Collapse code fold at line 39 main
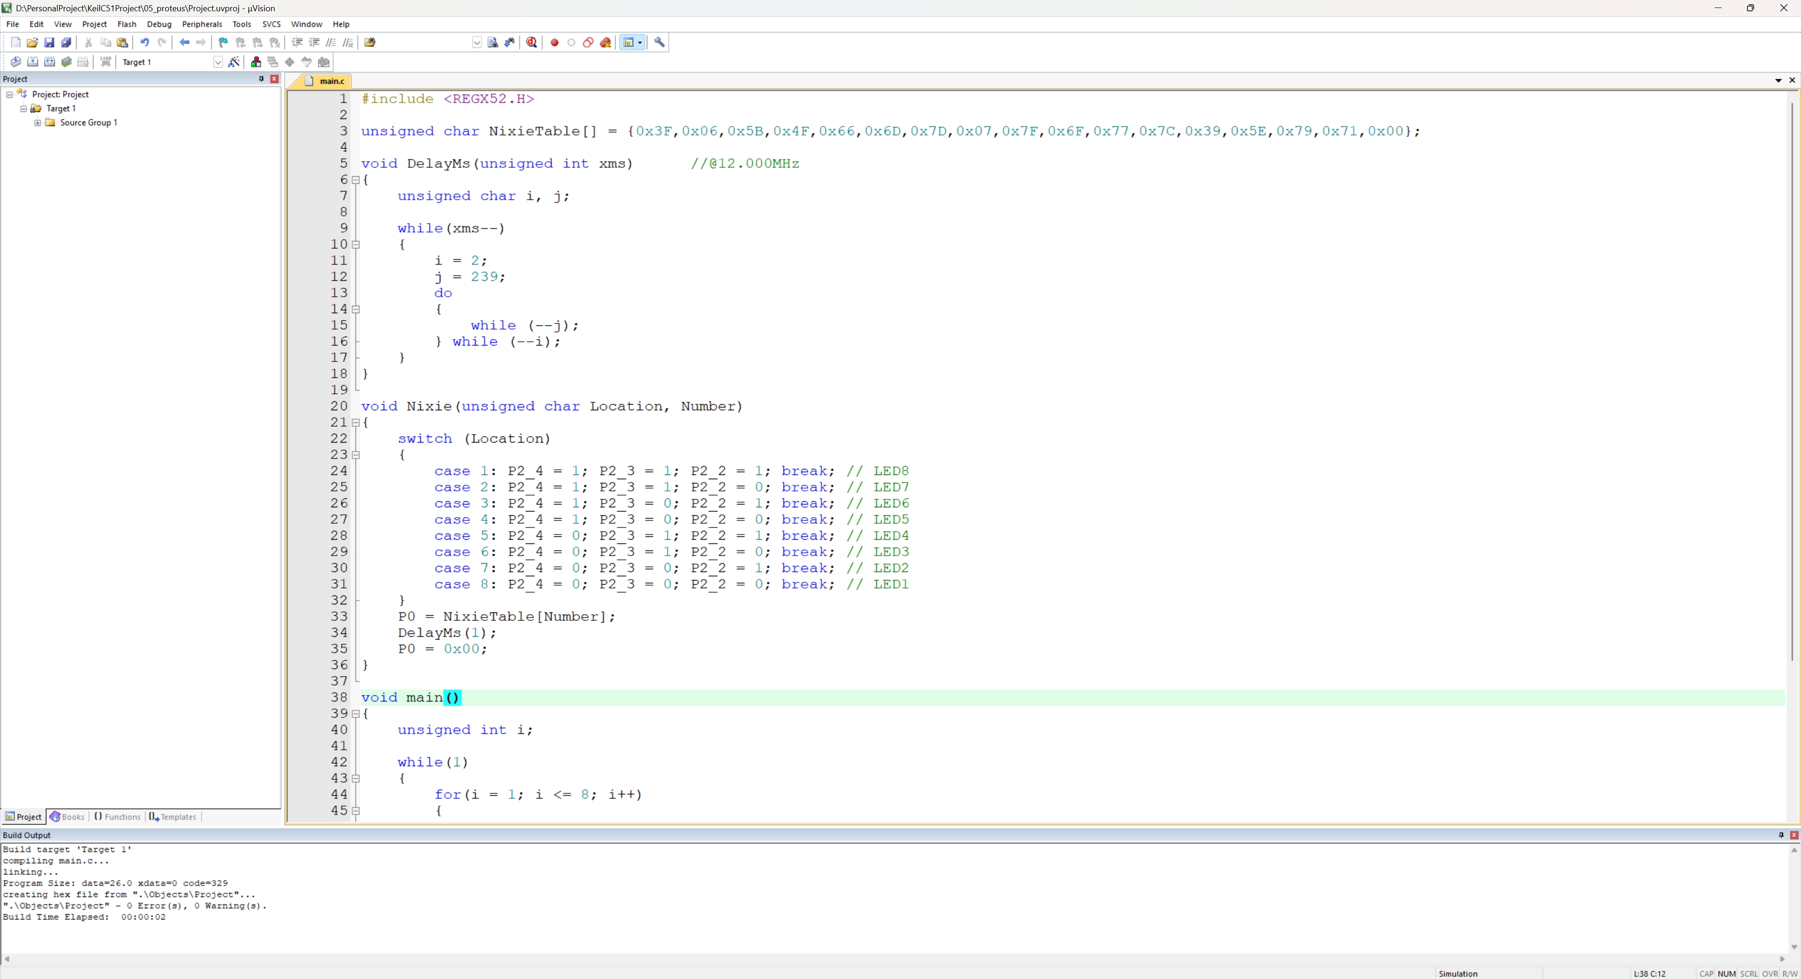This screenshot has height=979, width=1801. click(x=356, y=714)
